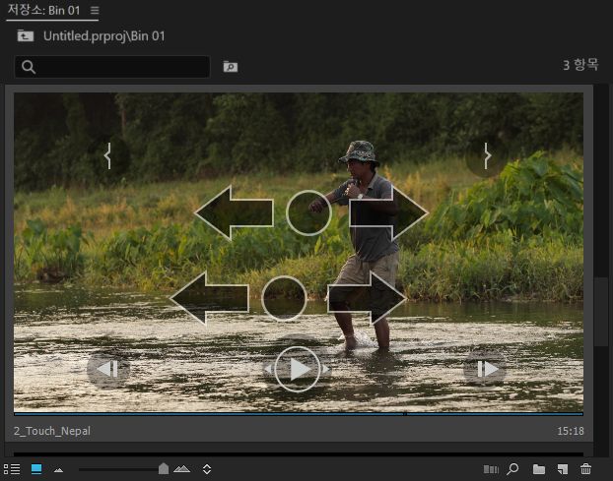Click the Find magnifier icon
This screenshot has height=481, width=613.
tap(512, 469)
